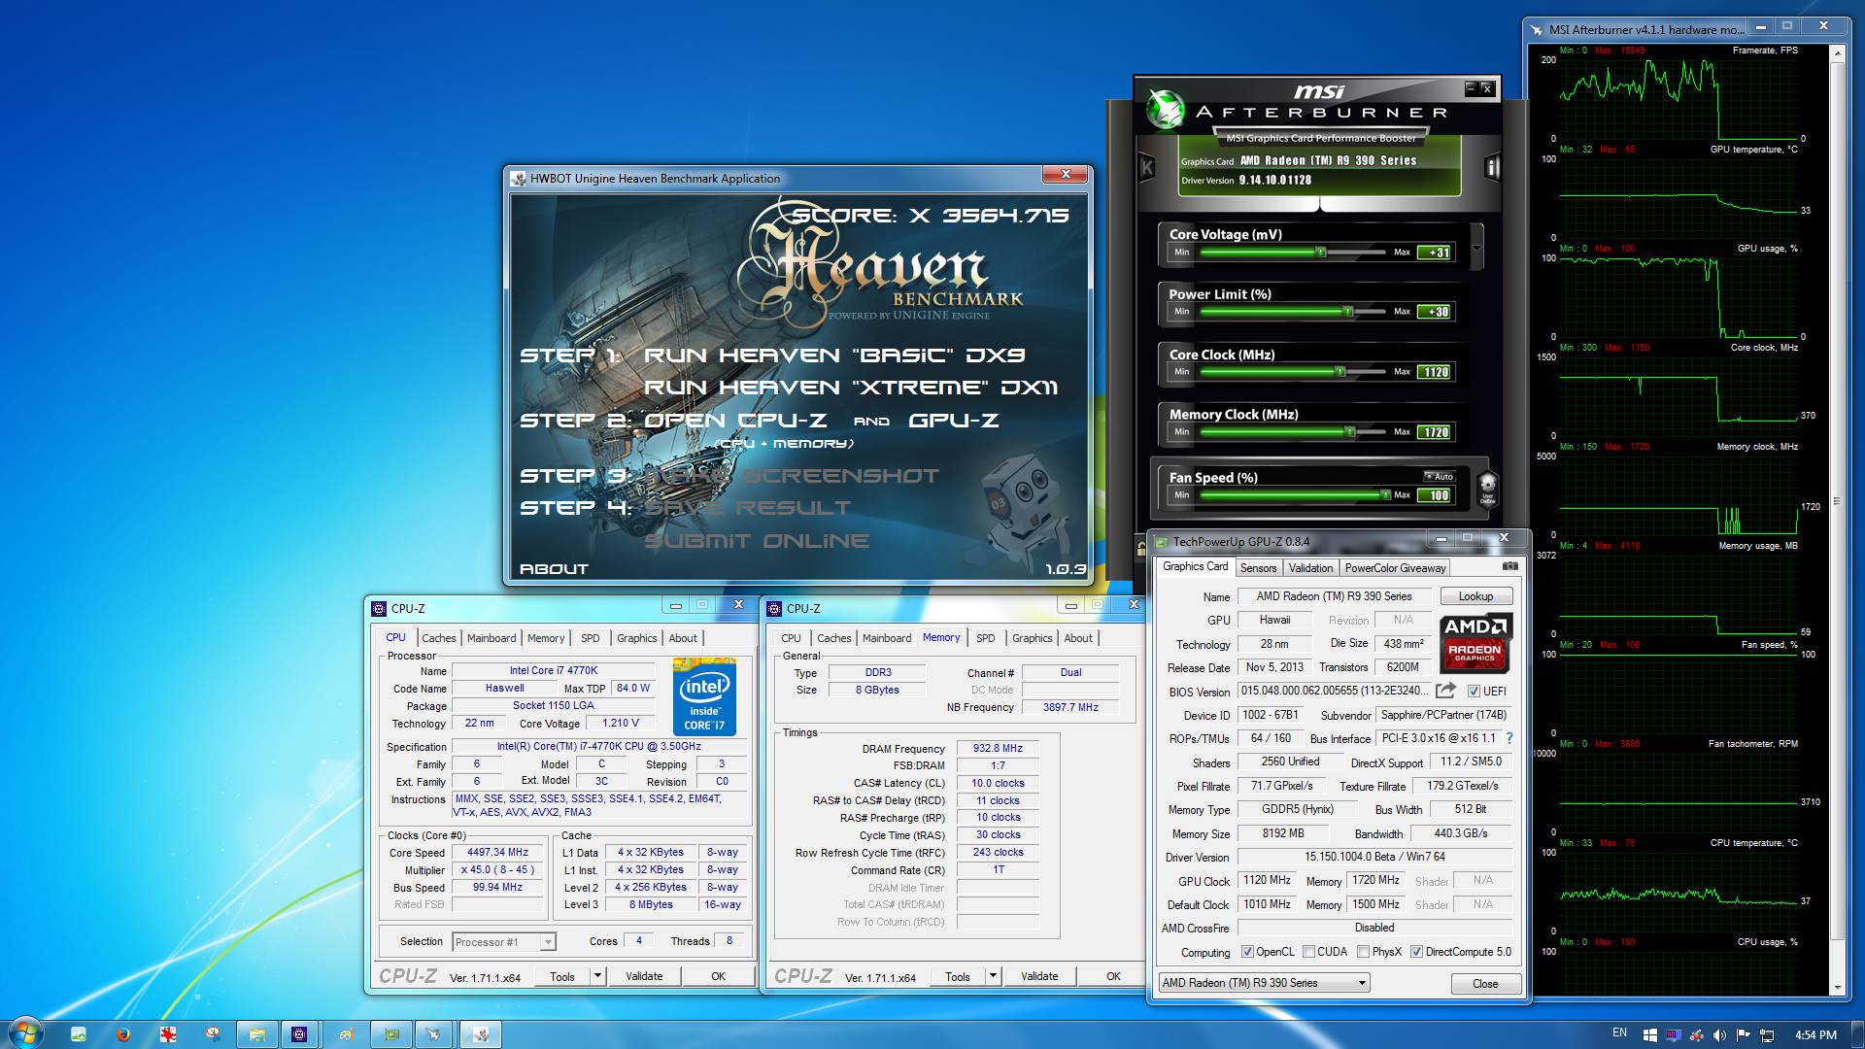Viewport: 1865px width, 1049px height.
Task: Click the MSI Afterburner taskbar icon
Action: pyautogui.click(x=433, y=1034)
